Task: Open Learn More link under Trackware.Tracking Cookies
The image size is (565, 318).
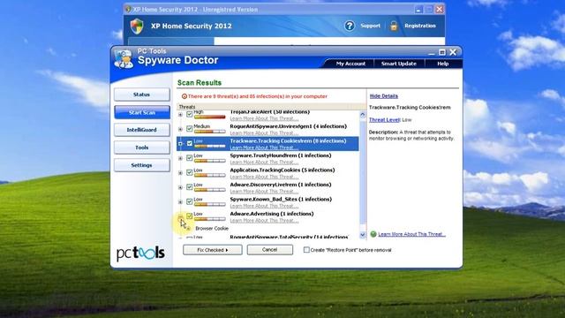Action: (264, 148)
